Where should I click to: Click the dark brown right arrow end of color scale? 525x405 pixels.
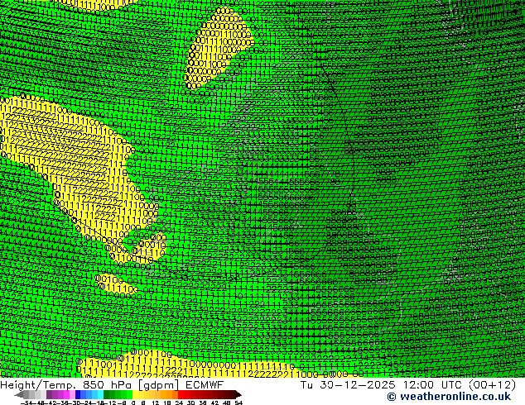[238, 395]
